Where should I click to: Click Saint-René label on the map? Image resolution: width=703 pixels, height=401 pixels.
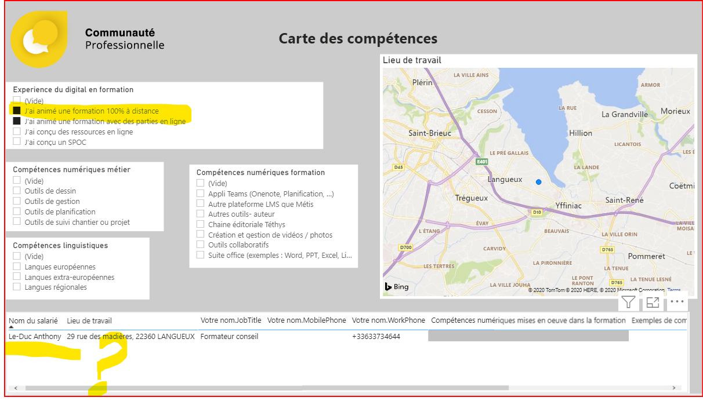click(x=624, y=200)
